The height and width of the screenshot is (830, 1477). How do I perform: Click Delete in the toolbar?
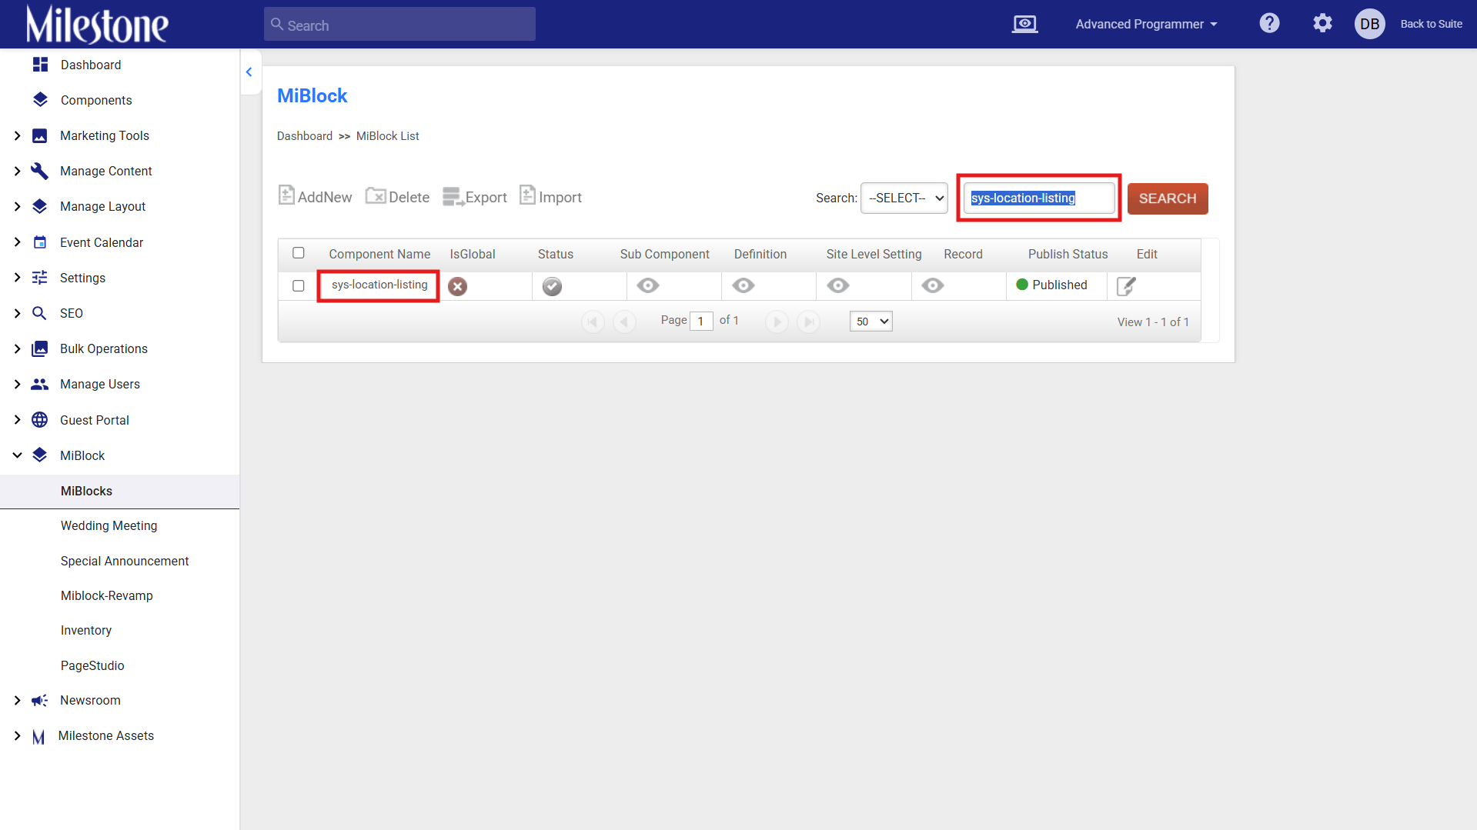tap(397, 196)
